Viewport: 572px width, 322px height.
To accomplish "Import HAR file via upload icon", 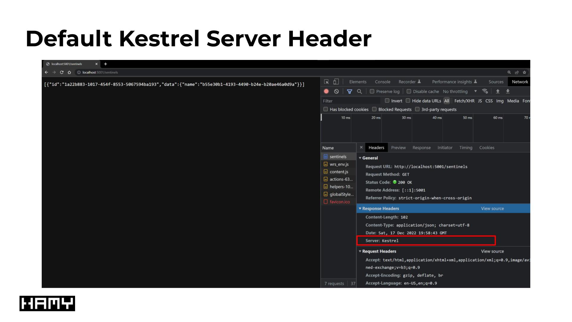I will [x=498, y=92].
